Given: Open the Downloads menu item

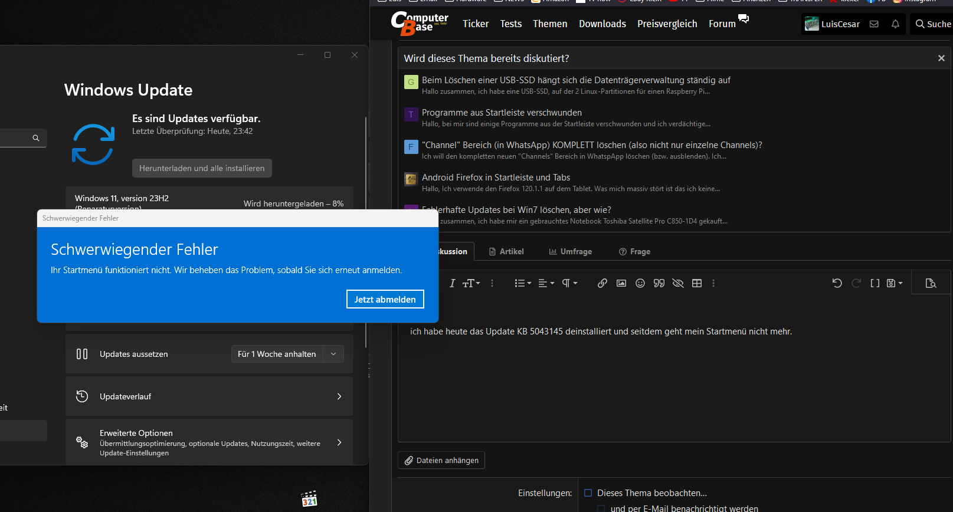Looking at the screenshot, I should pyautogui.click(x=602, y=24).
